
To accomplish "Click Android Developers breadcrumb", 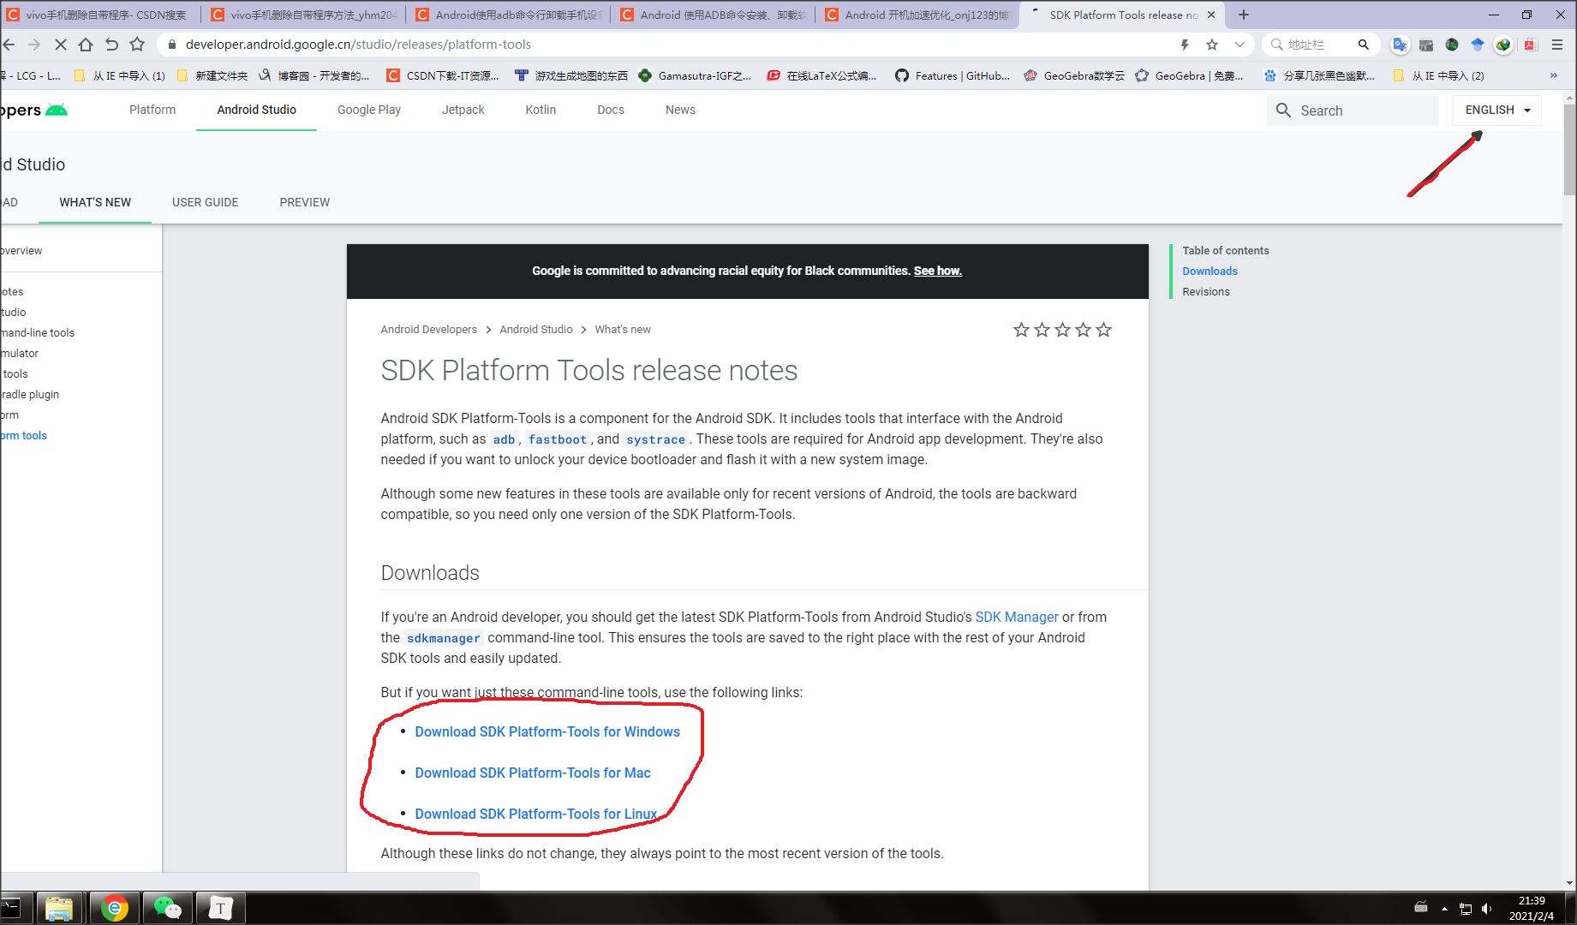I will tap(429, 329).
